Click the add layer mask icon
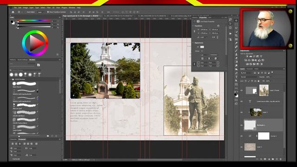 tap(265, 159)
